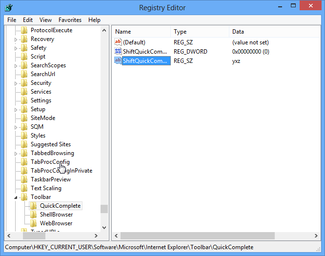Screen dimensions: 325x256
Task: Click the WebBrowser folder icon
Action: click(34, 223)
